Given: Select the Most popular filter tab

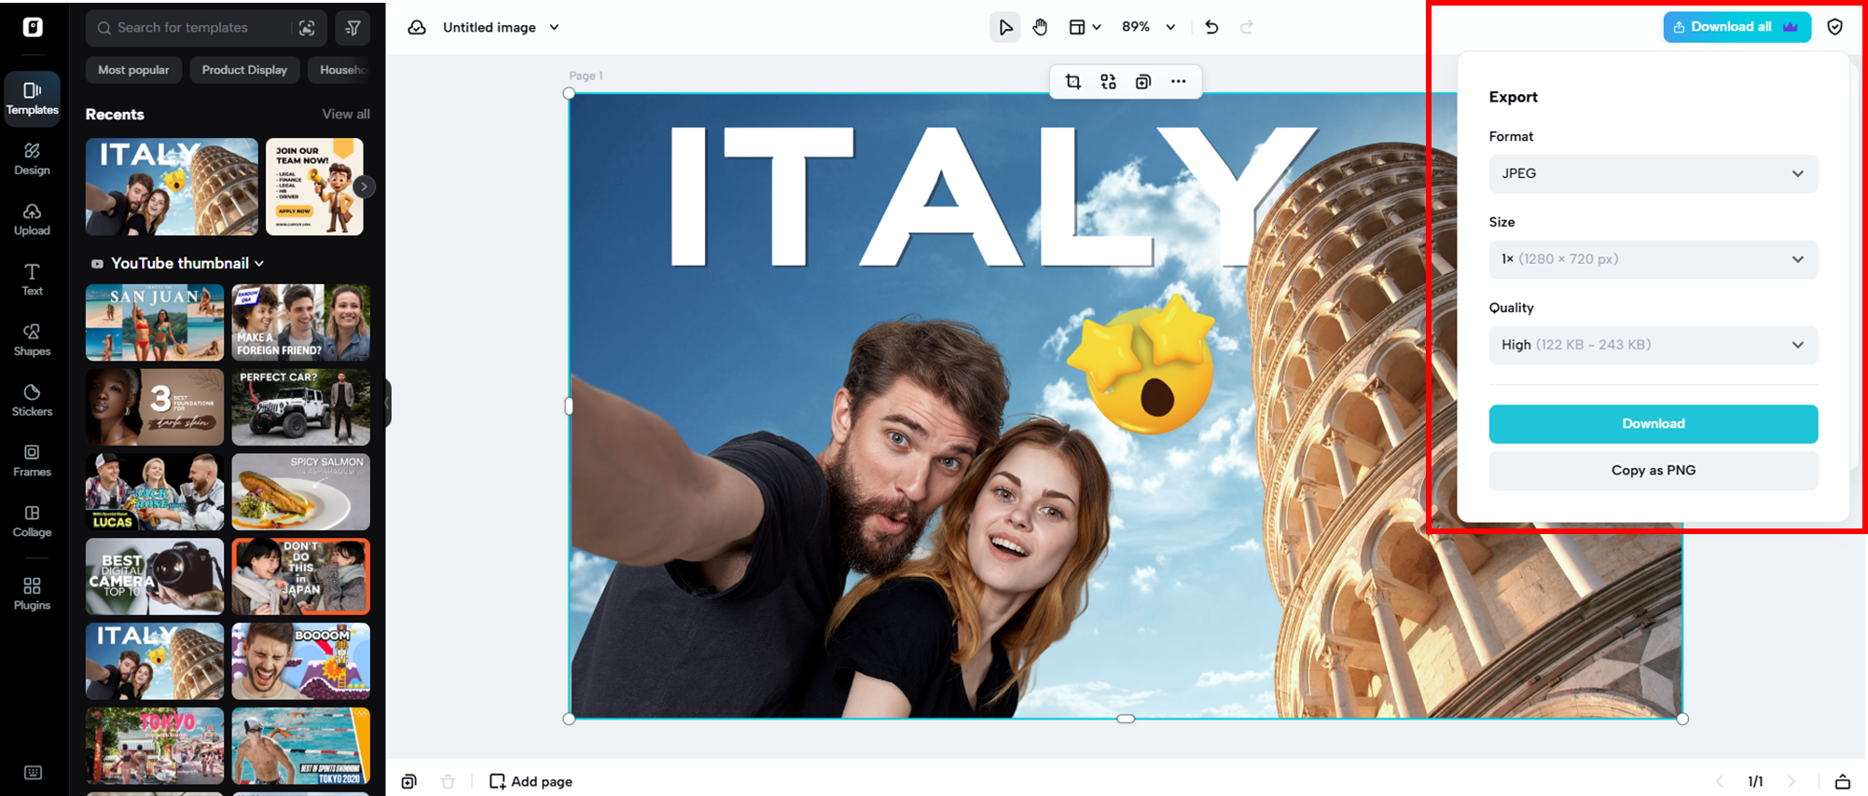Looking at the screenshot, I should tap(133, 70).
